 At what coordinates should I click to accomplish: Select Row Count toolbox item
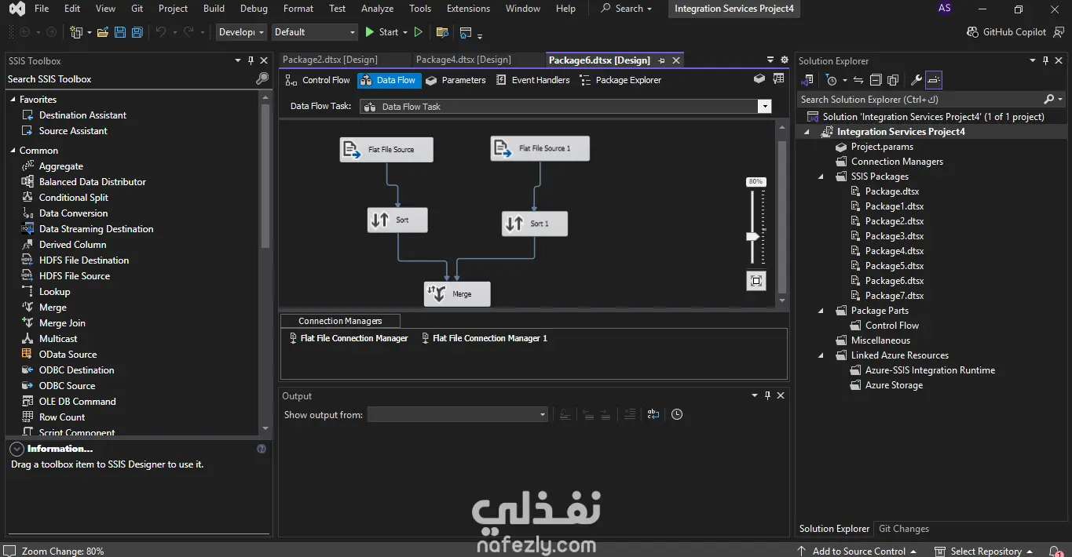(x=62, y=417)
